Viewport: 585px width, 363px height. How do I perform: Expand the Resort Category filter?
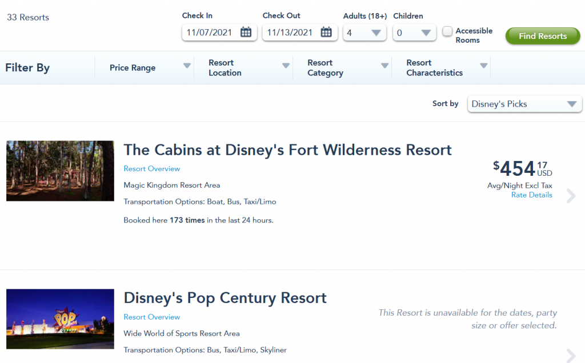(x=342, y=67)
